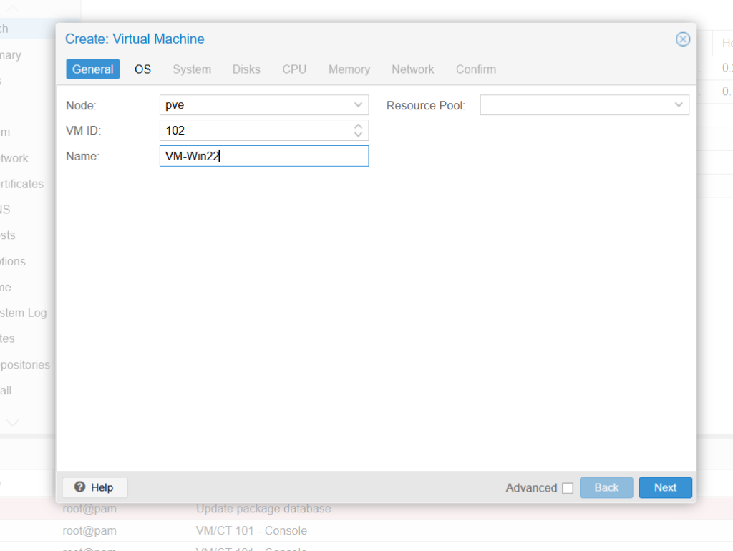733x551 pixels.
Task: Go to the CPU tab
Action: 294,69
